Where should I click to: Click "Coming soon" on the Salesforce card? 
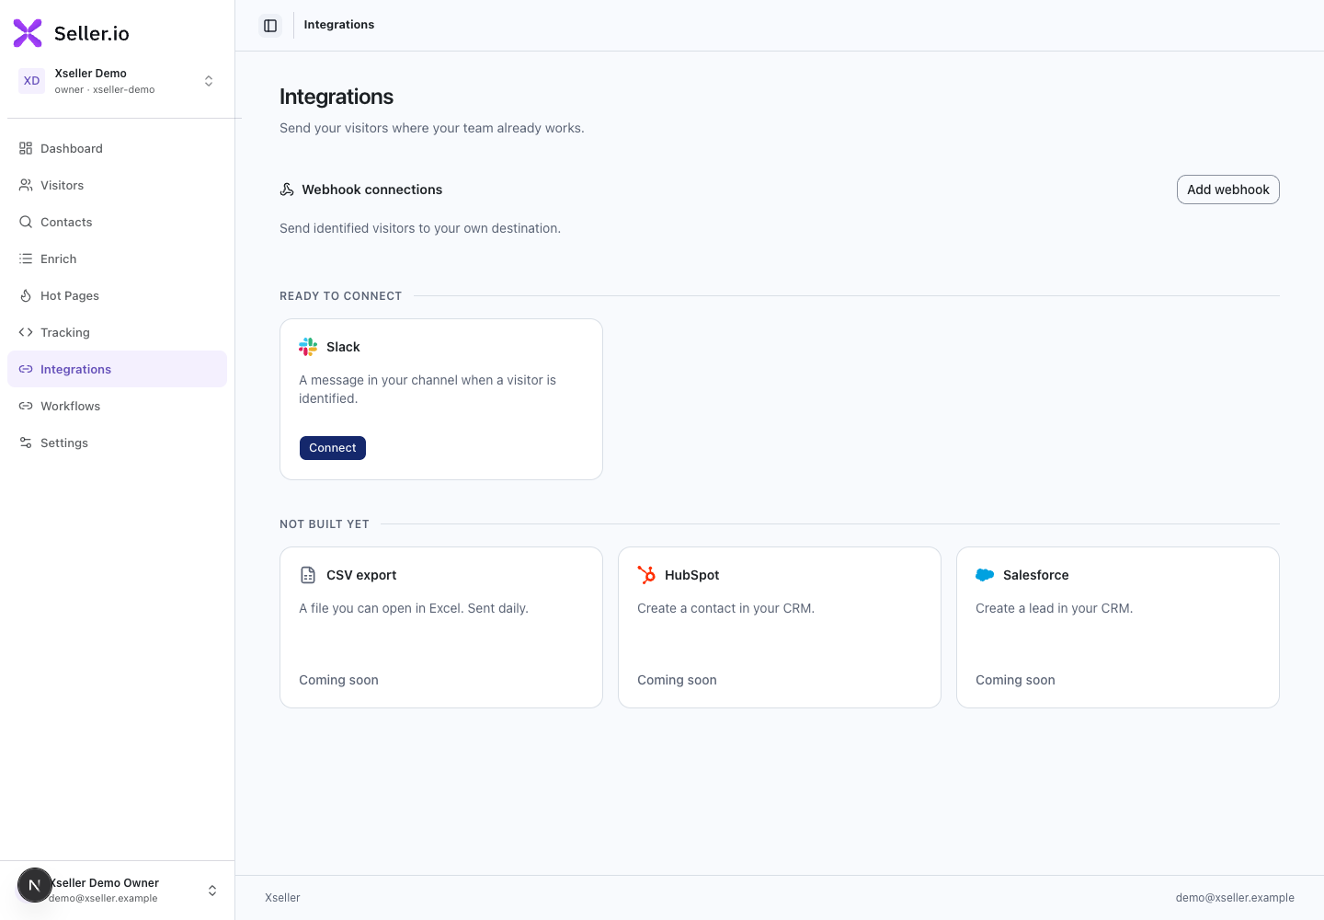pyautogui.click(x=1015, y=680)
